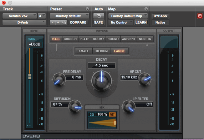The width and height of the screenshot is (204, 140).
Task: Click the LP filter value field Off
Action: pyautogui.click(x=144, y=104)
